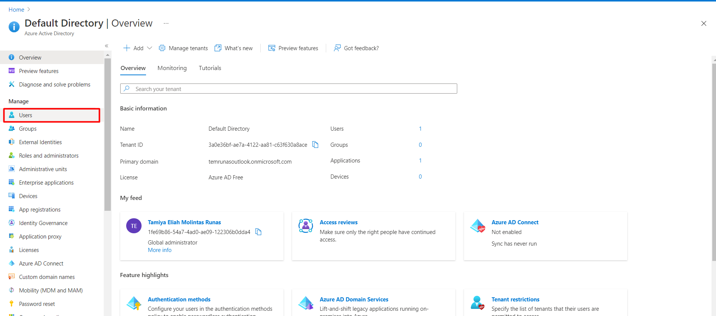Image resolution: width=716 pixels, height=316 pixels.
Task: Click the Mobility (MDM and MAM) icon
Action: point(12,290)
